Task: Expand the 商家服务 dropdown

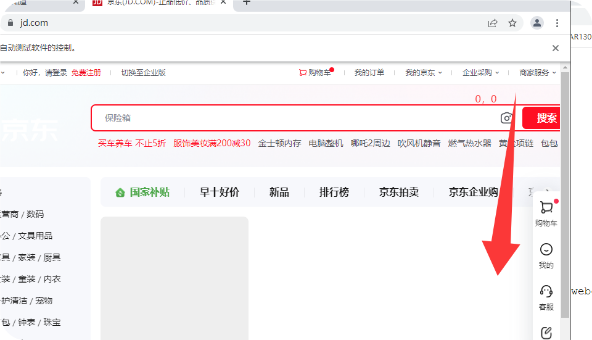Action: 538,73
